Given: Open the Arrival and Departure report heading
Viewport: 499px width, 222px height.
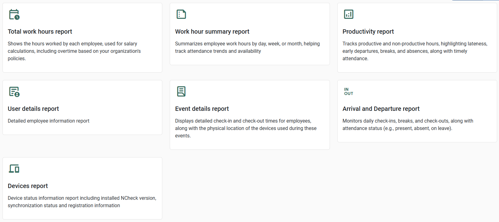Looking at the screenshot, I should point(381,109).
